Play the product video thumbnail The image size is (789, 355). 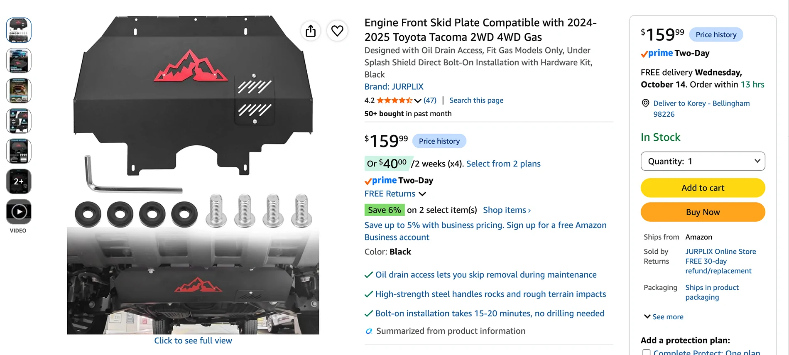click(x=19, y=212)
